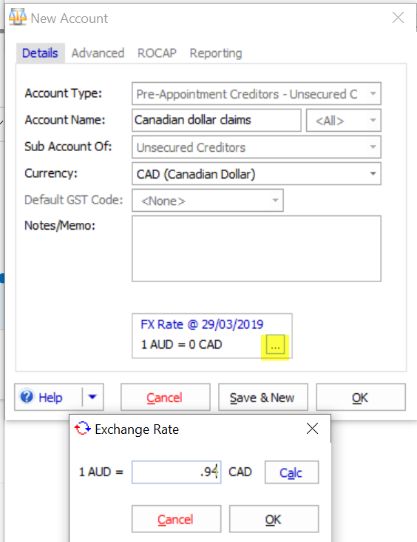Switch to the Reporting tab
Screen dimensions: 417x542
(216, 53)
